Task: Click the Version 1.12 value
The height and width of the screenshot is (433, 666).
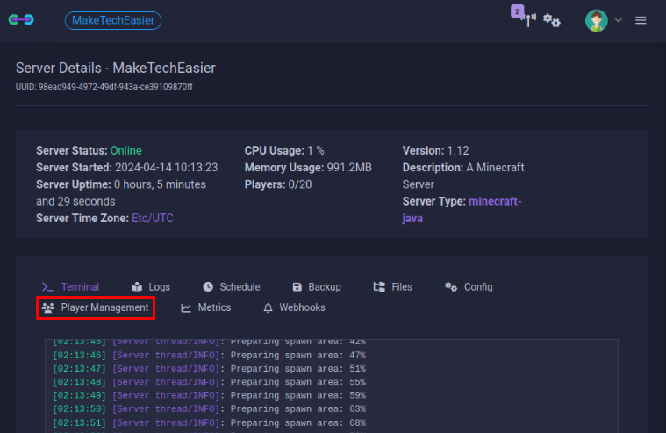Action: pyautogui.click(x=458, y=150)
